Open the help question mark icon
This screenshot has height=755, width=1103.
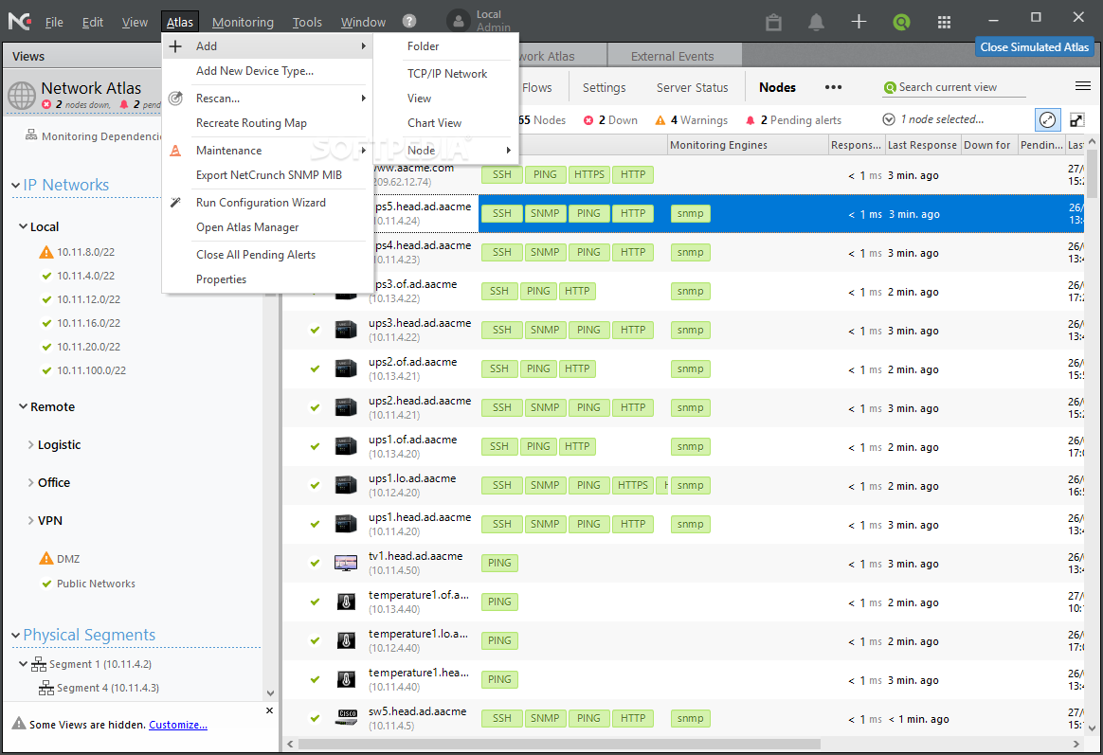[409, 21]
